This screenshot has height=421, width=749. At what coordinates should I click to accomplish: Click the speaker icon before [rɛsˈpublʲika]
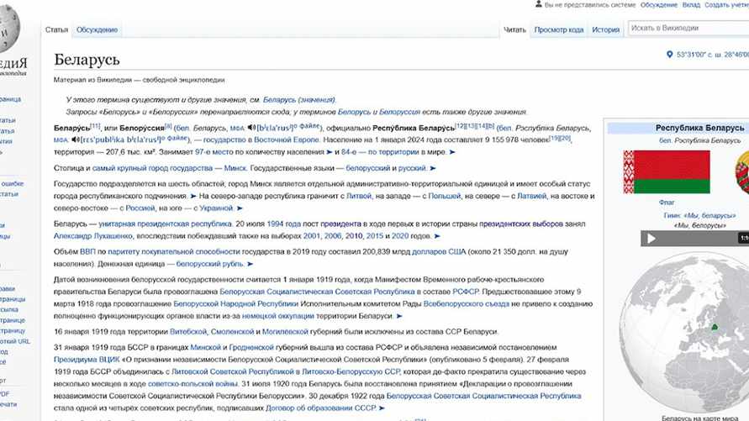pos(76,139)
